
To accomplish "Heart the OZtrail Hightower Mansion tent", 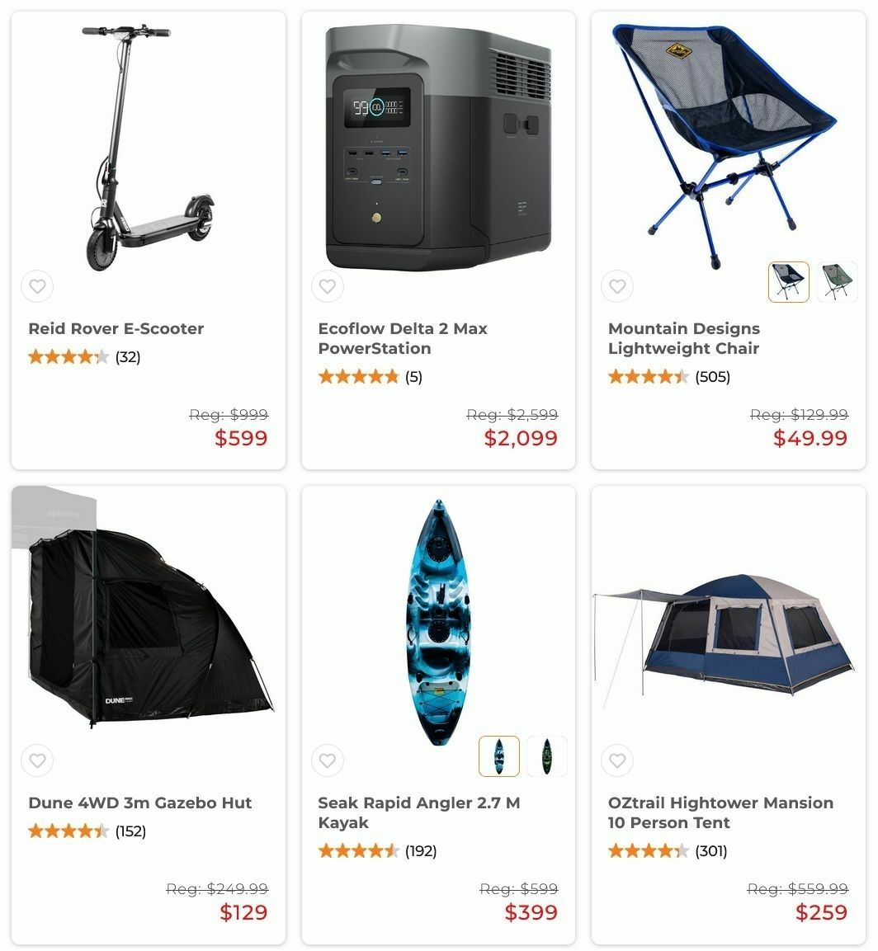I will click(x=617, y=760).
